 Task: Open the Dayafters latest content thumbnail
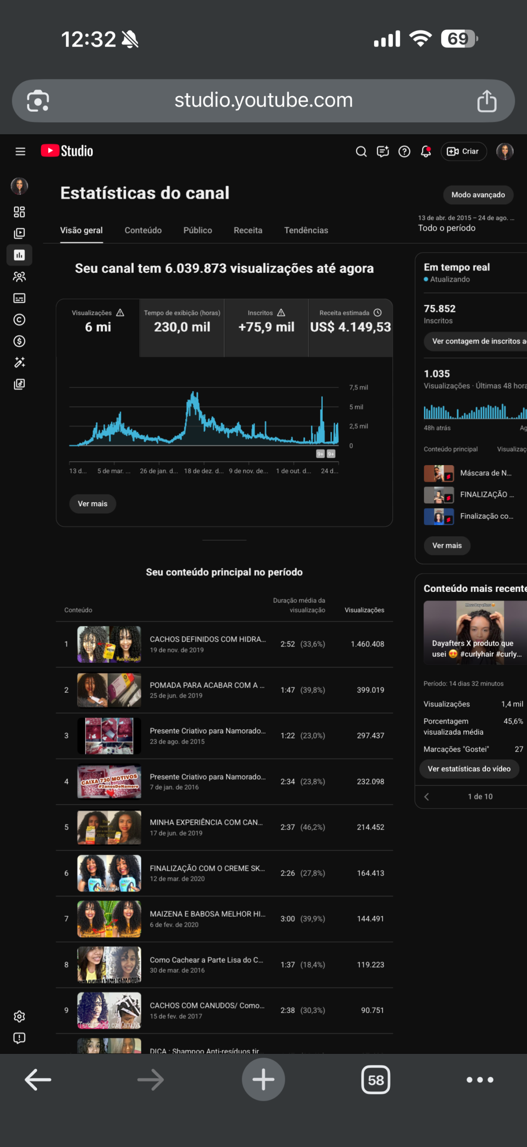(x=475, y=633)
